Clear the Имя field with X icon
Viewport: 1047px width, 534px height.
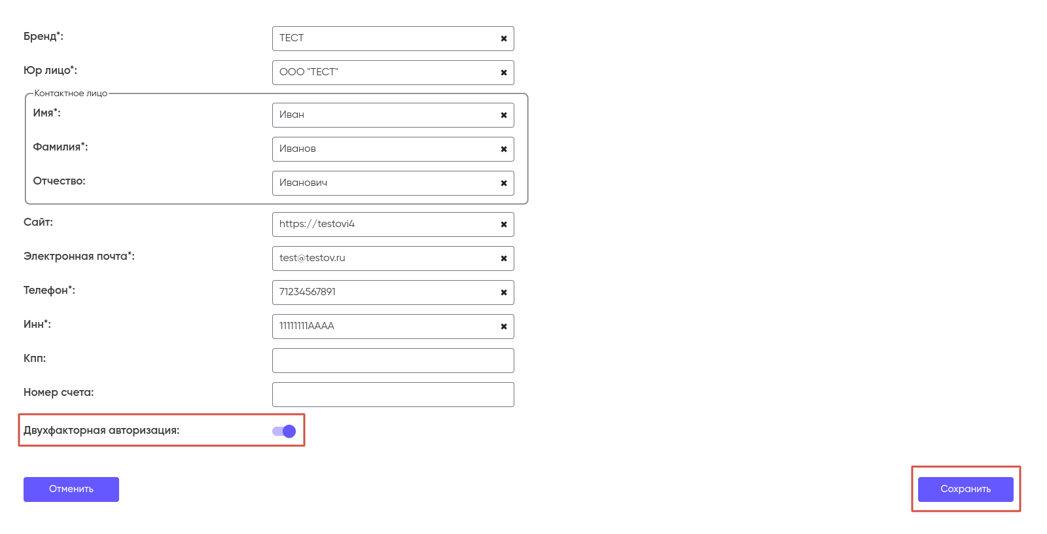[x=504, y=115]
